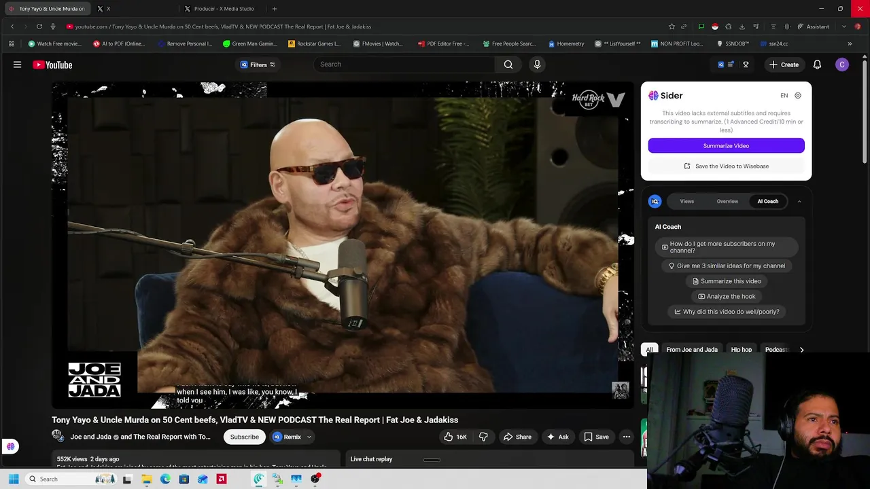Image resolution: width=870 pixels, height=489 pixels.
Task: Switch to the Views tab
Action: coord(687,201)
